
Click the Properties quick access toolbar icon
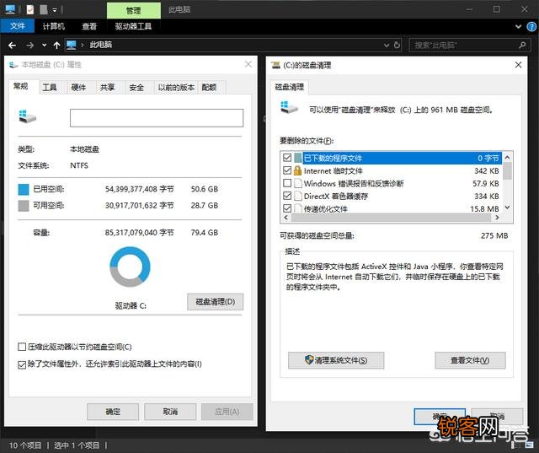[30, 9]
